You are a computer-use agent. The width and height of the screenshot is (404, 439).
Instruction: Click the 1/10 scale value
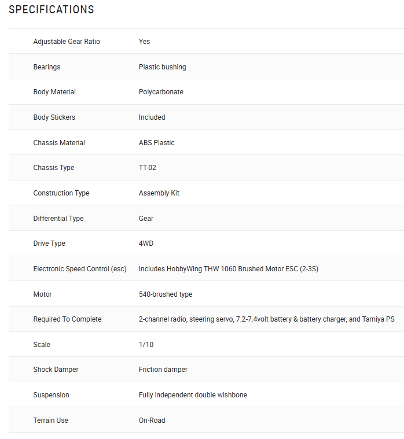coord(146,345)
